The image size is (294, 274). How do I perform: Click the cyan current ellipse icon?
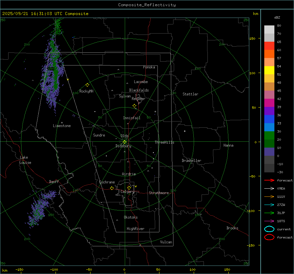(269, 229)
